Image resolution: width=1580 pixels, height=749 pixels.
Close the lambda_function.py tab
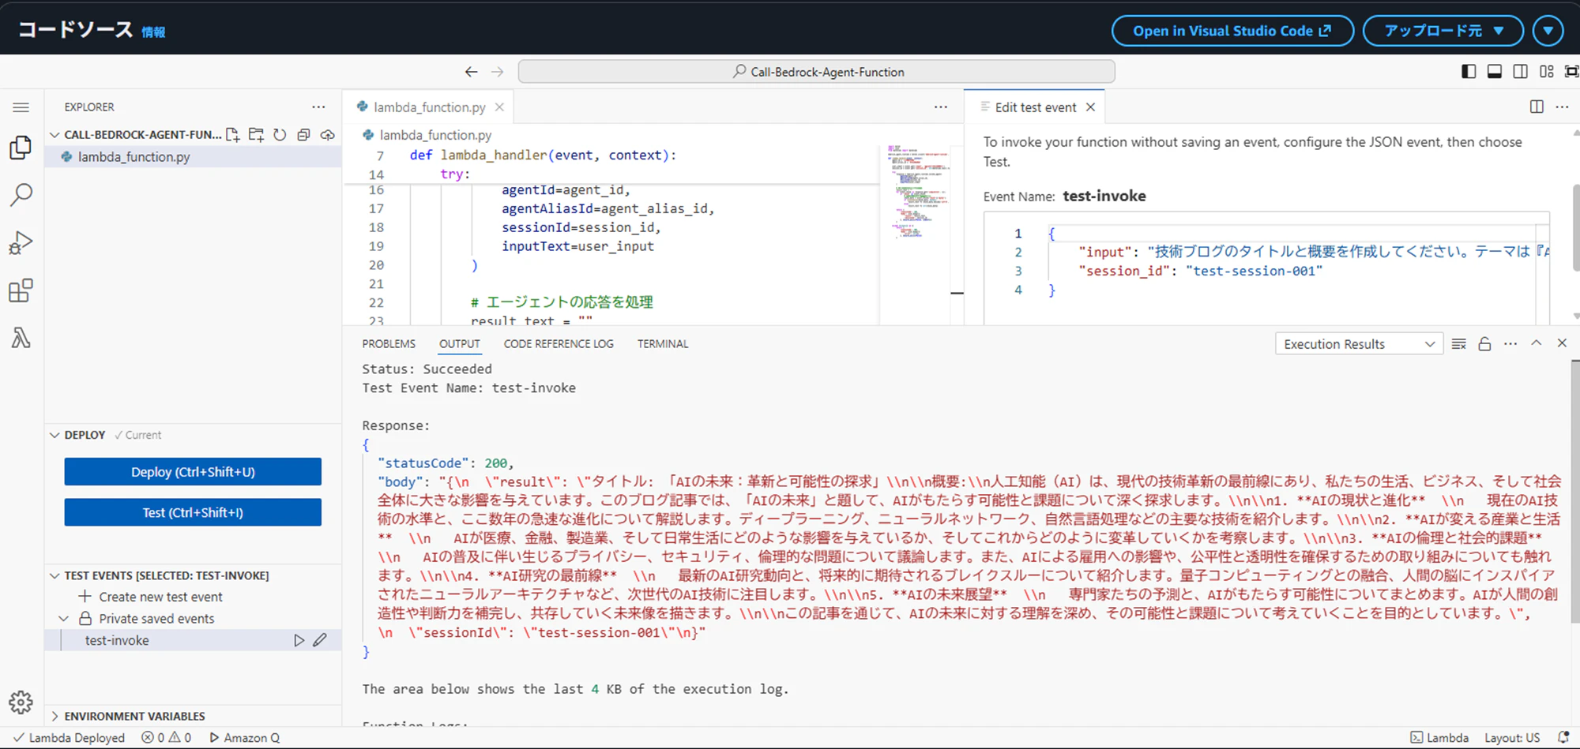tap(499, 107)
